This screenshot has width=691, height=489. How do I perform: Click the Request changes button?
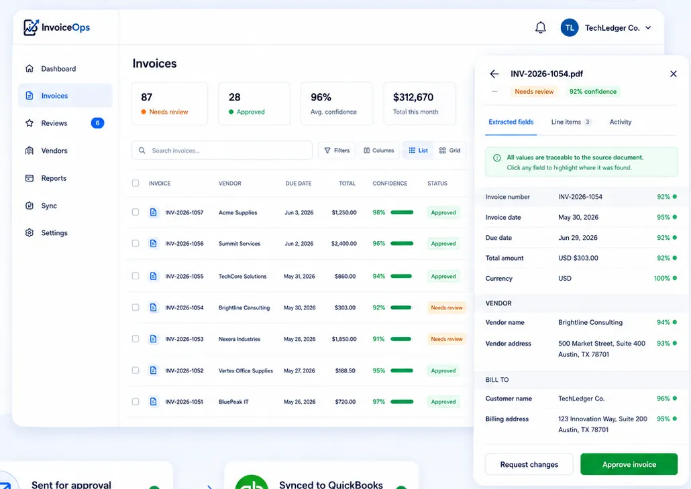529,464
